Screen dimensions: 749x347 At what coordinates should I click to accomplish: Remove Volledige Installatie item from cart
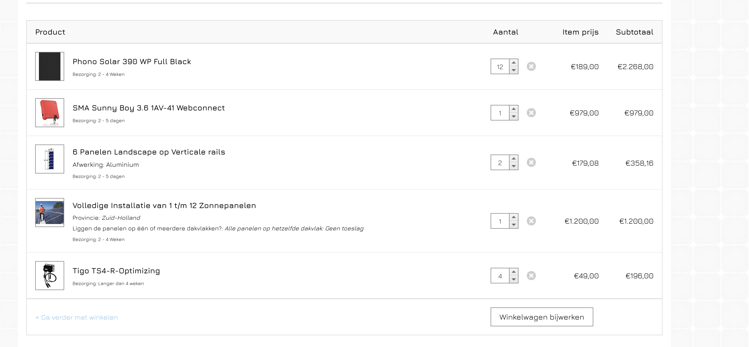point(531,221)
